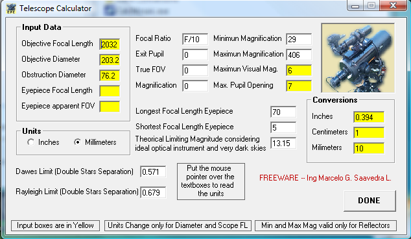Click the Max. Pupil Opening yellow field
This screenshot has height=239, width=411.
(299, 86)
